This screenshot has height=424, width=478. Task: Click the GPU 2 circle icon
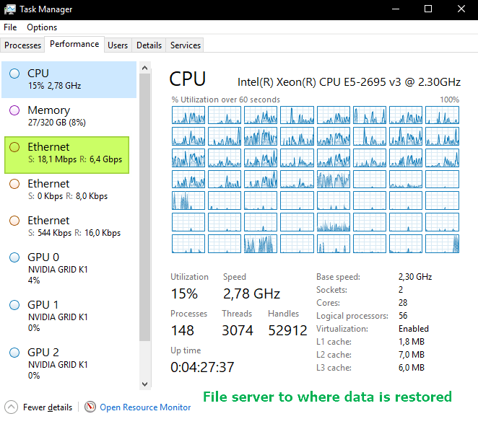click(x=14, y=353)
